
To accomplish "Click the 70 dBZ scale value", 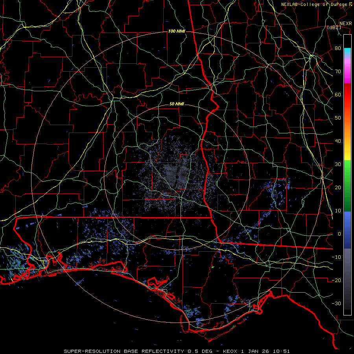I will 338,72.
